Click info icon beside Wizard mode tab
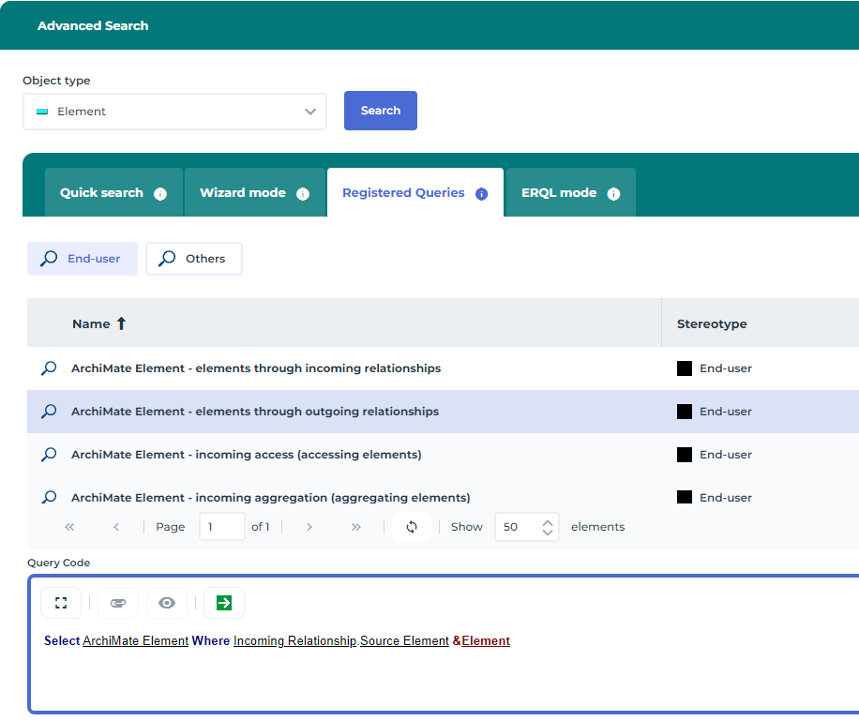 [x=303, y=194]
